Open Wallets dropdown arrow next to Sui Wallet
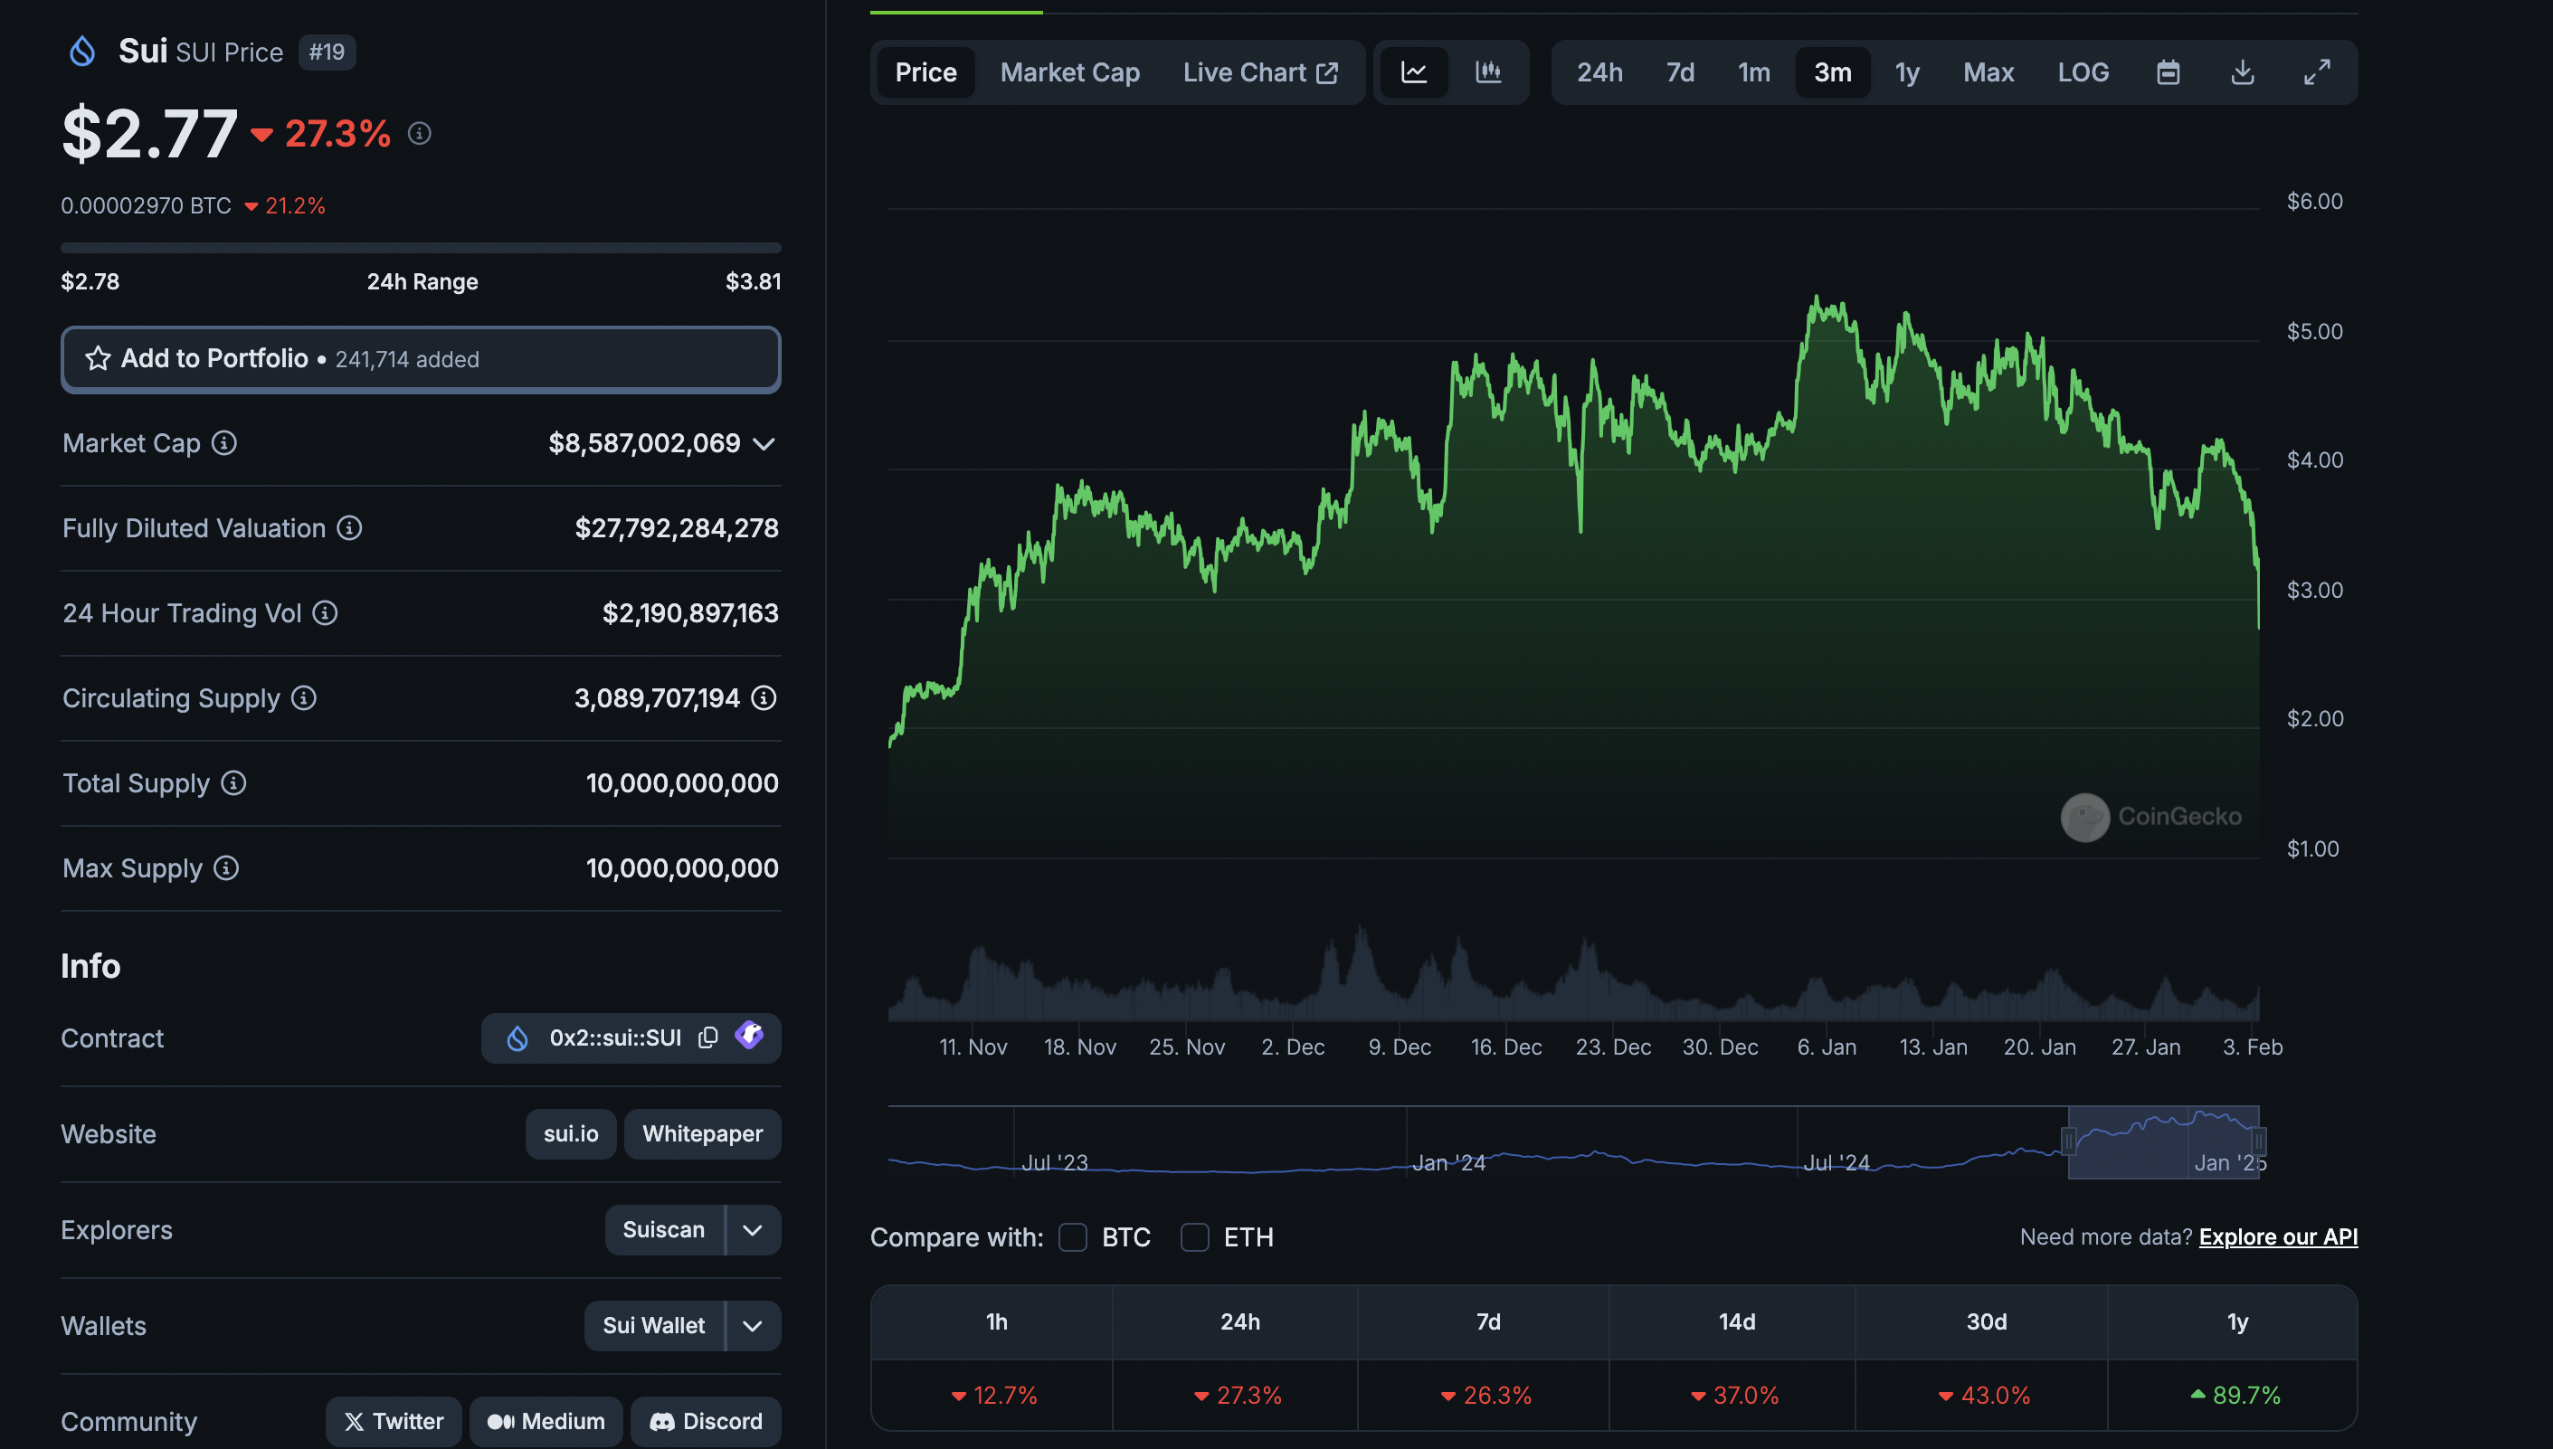Screen dimensions: 2553x1449 click(x=753, y=1326)
